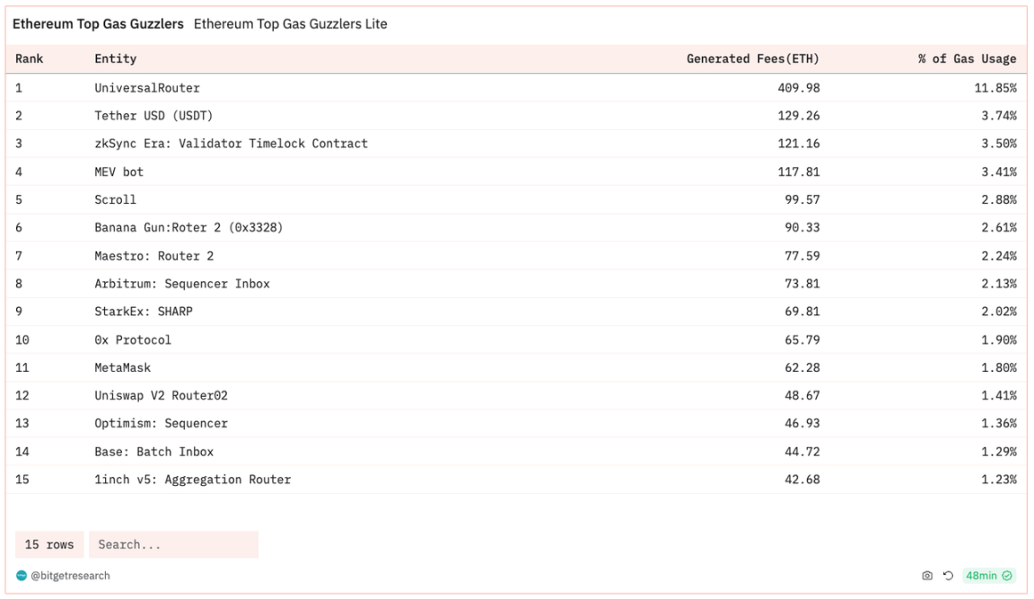The image size is (1034, 599).
Task: Click the zkSync Era Validator Timelock row
Action: [231, 144]
